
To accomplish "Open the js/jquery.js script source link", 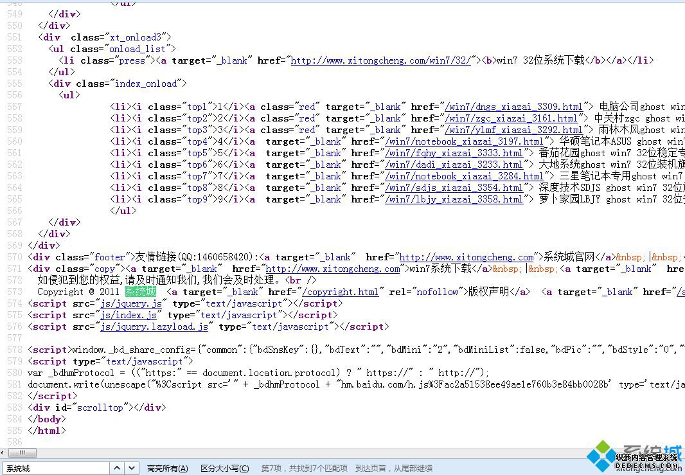I will pos(132,303).
